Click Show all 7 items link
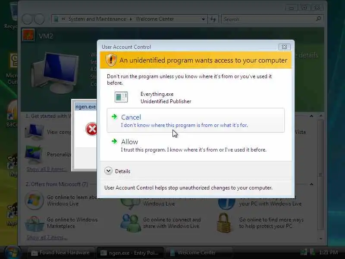 point(46,237)
